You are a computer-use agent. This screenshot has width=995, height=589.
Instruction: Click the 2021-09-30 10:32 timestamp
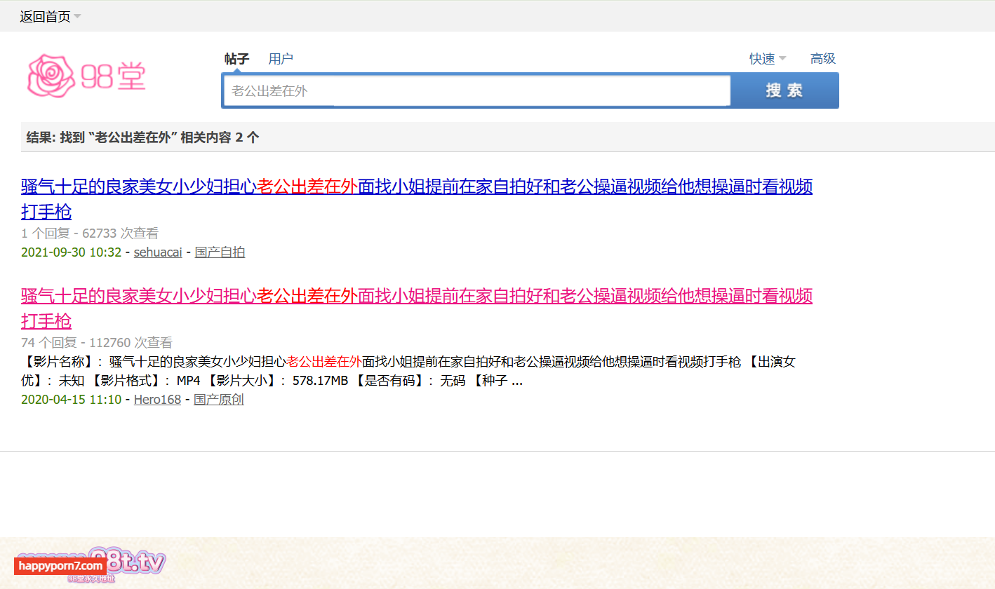[71, 252]
